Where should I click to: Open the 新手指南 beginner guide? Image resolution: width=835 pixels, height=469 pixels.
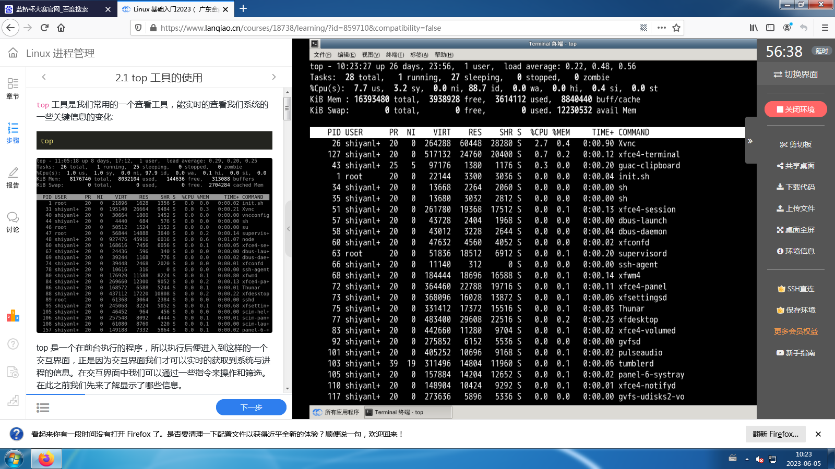click(795, 353)
